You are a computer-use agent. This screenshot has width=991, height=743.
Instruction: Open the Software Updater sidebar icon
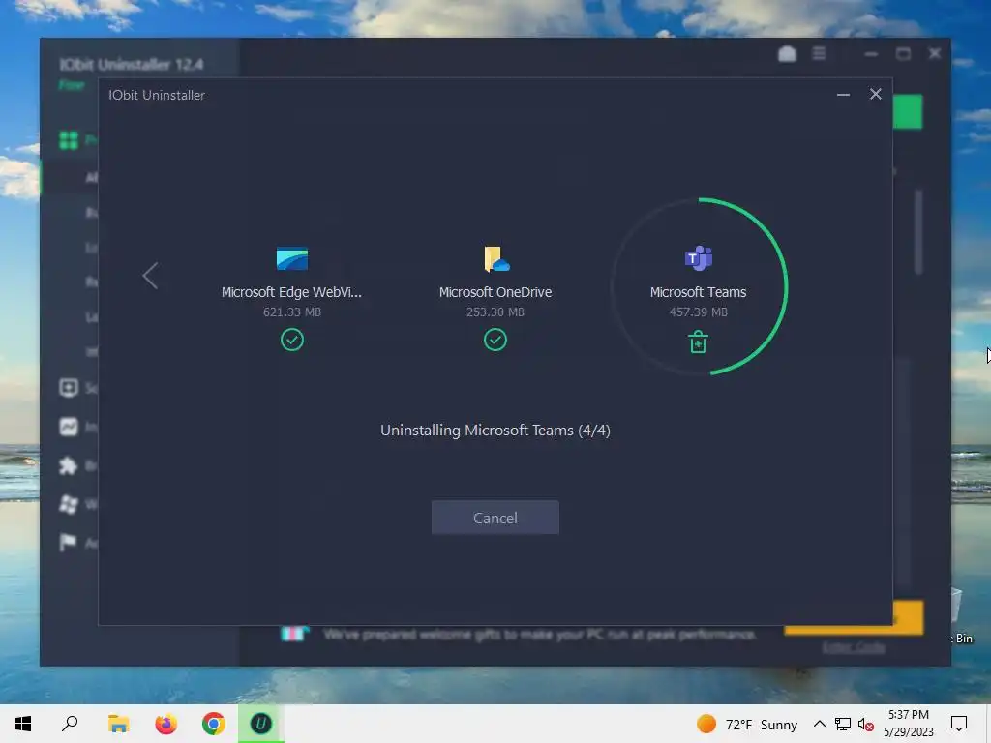coord(69,387)
